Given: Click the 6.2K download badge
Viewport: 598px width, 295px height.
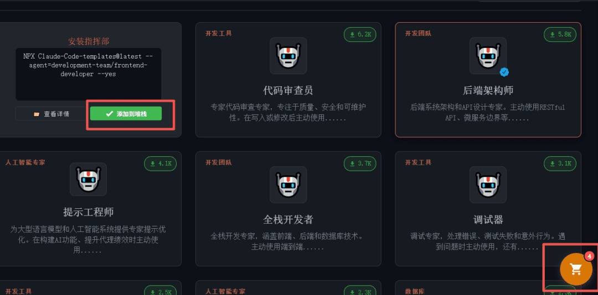Looking at the screenshot, I should [360, 35].
